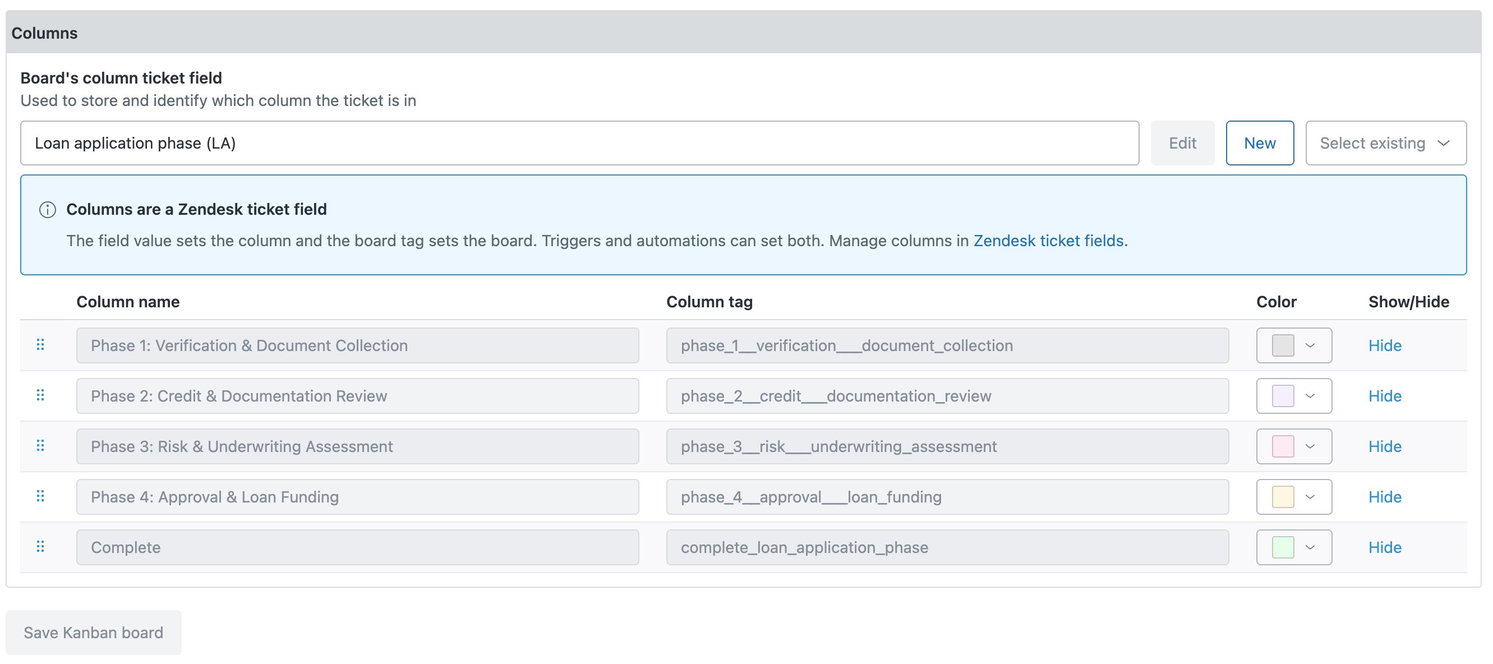Click the Phase 4 column name field

tap(358, 496)
